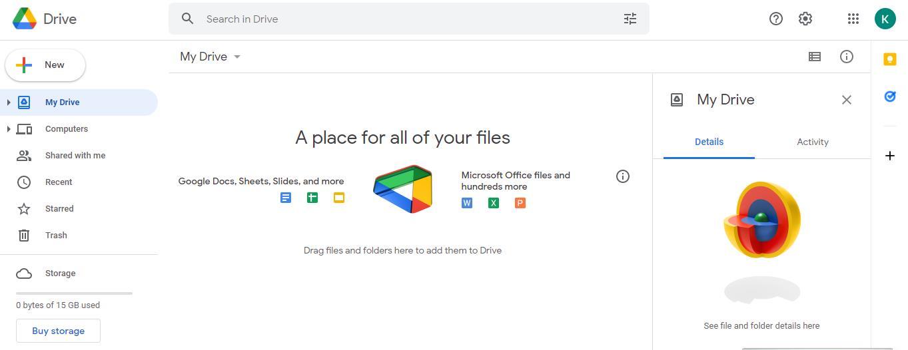Click the Microsoft Word icon
The height and width of the screenshot is (350, 908).
[467, 203]
